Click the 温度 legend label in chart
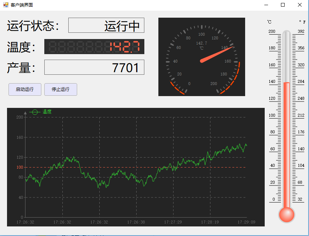309x236 pixels. click(47, 112)
